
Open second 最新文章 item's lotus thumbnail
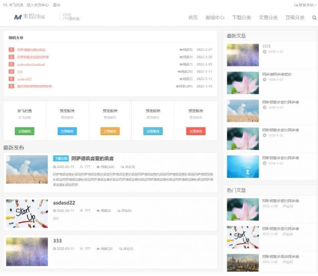(243, 83)
